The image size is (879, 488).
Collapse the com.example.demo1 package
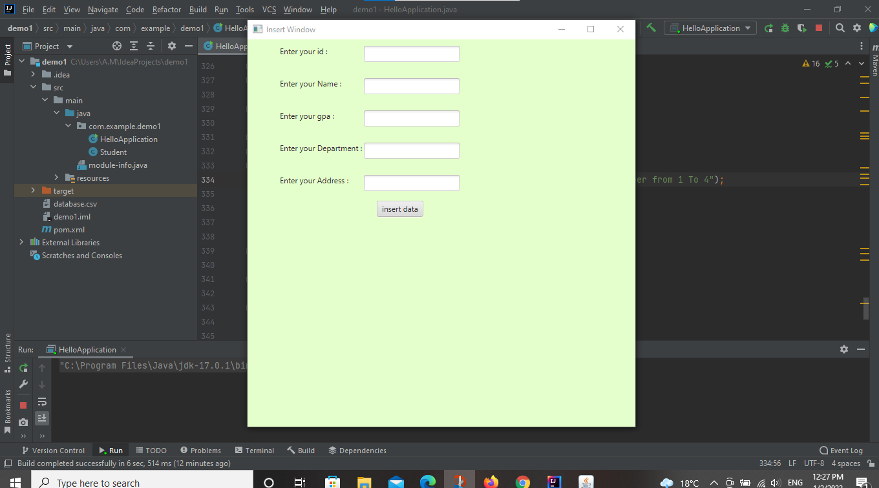click(x=68, y=126)
